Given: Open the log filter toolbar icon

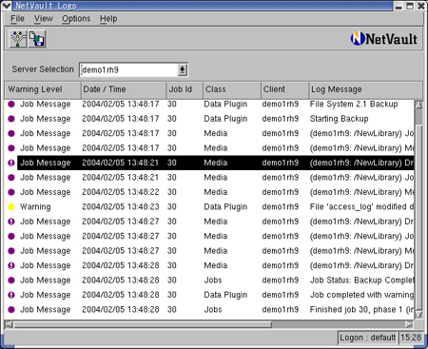Looking at the screenshot, I should tap(18, 39).
